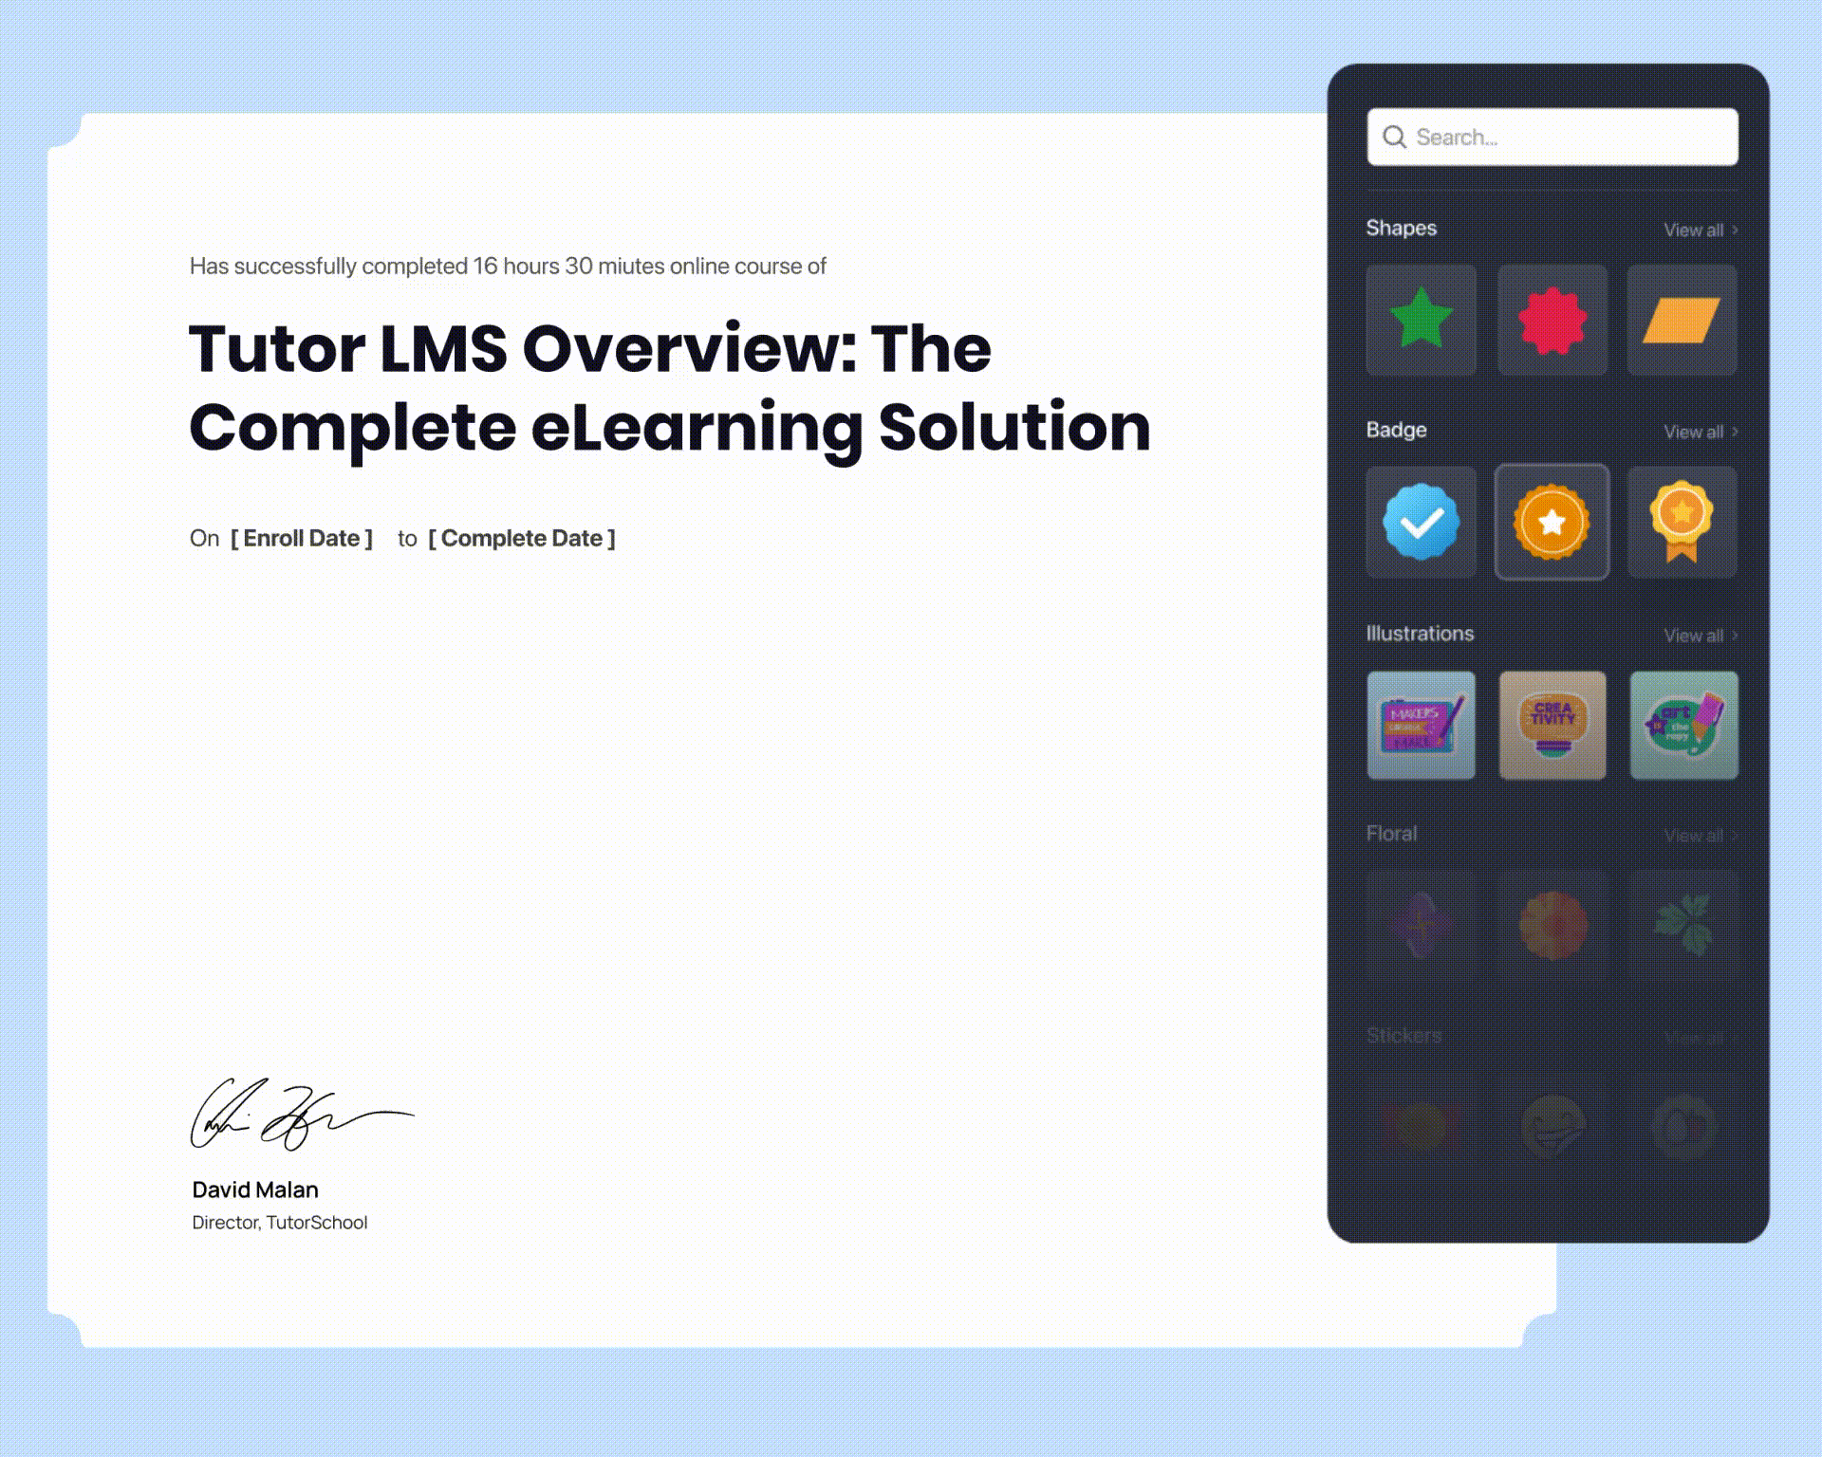Viewport: 1822px width, 1457px height.
Task: Select the gold ribbon badge icon
Action: pos(1683,522)
